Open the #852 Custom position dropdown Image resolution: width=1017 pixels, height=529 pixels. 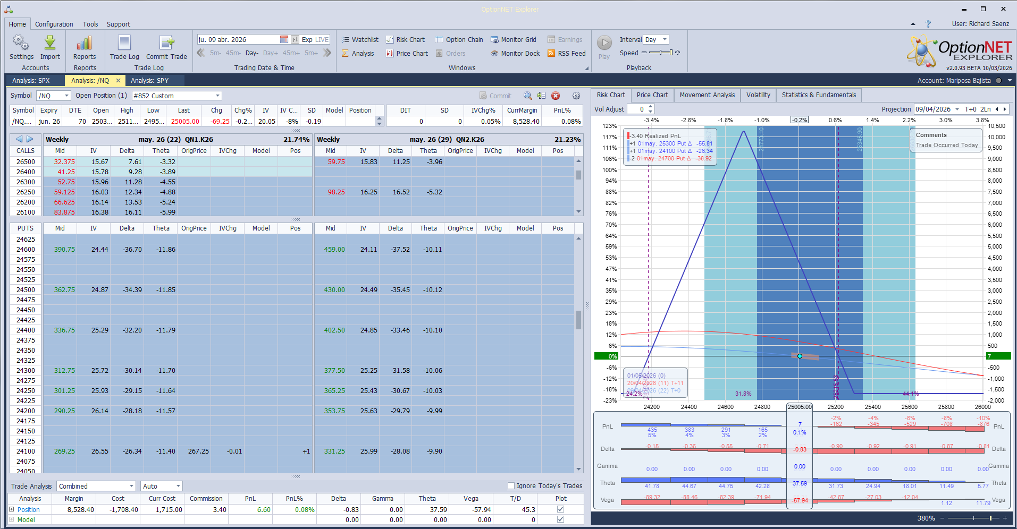(x=217, y=96)
